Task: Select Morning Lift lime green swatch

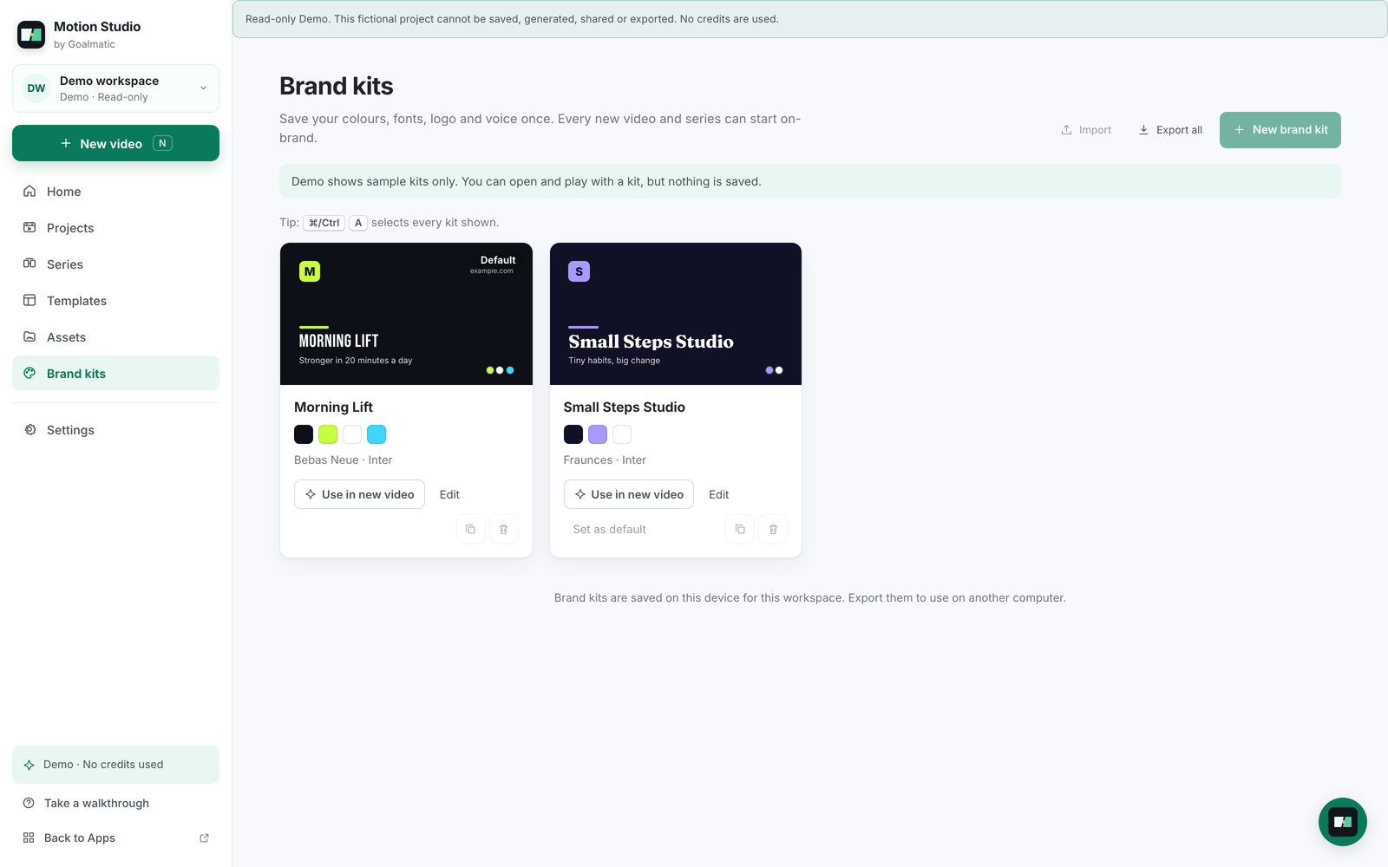Action: [328, 434]
